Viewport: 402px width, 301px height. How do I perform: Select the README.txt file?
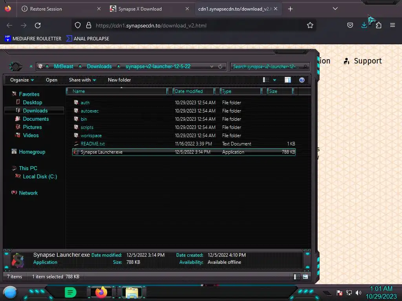tap(184, 144)
